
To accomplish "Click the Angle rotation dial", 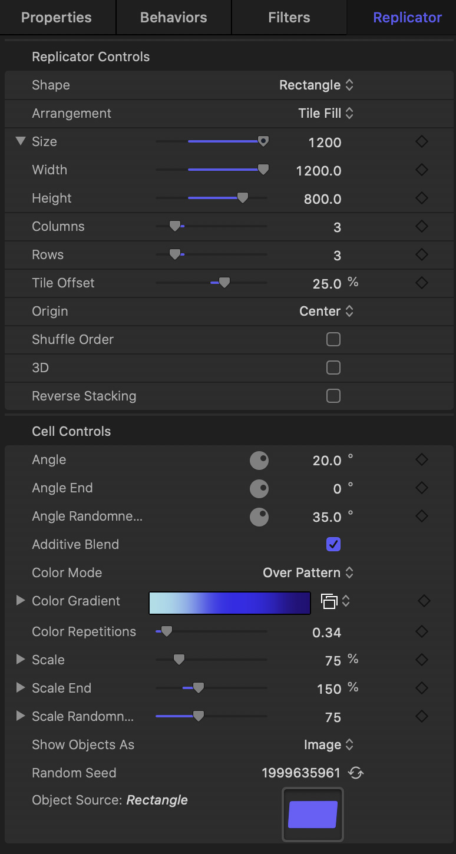I will click(x=259, y=461).
